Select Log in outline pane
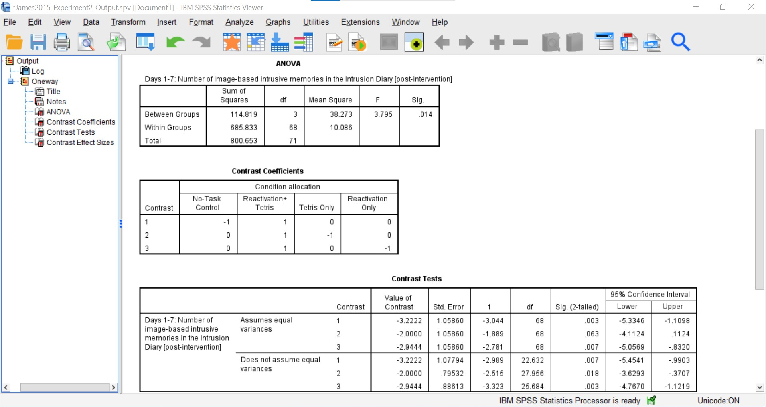This screenshot has height=407, width=766. (38, 71)
